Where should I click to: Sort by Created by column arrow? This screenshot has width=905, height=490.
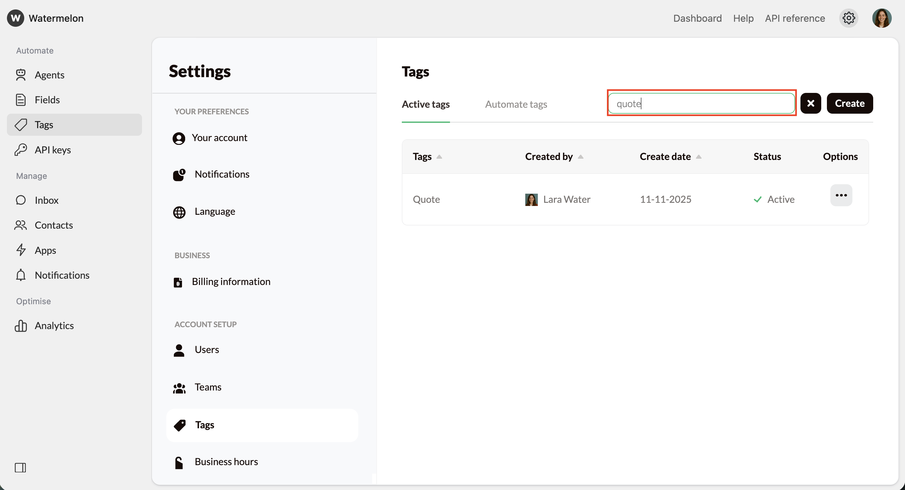click(x=580, y=157)
